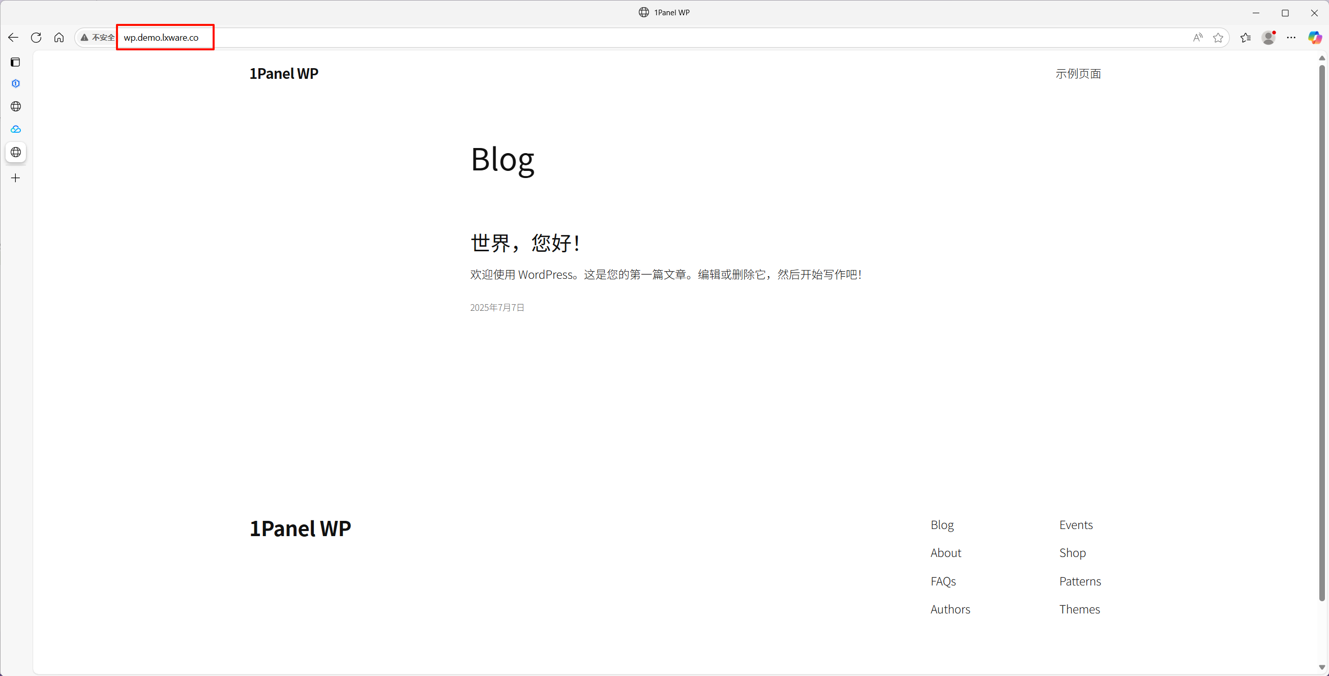This screenshot has height=676, width=1329.
Task: Open the 示例页面 menu link
Action: 1078,73
